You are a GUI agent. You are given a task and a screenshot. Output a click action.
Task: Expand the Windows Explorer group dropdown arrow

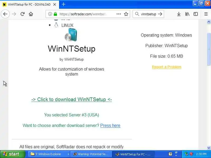[68, 154]
